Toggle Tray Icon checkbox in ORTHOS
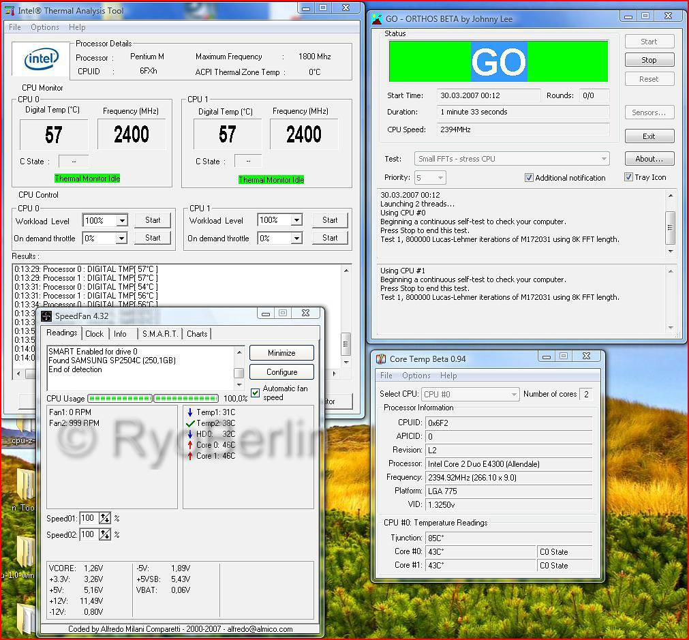 [628, 177]
